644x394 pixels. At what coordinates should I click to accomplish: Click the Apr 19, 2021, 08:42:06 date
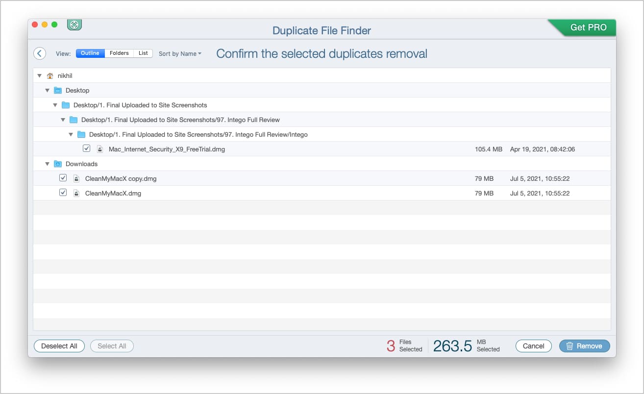pyautogui.click(x=543, y=149)
